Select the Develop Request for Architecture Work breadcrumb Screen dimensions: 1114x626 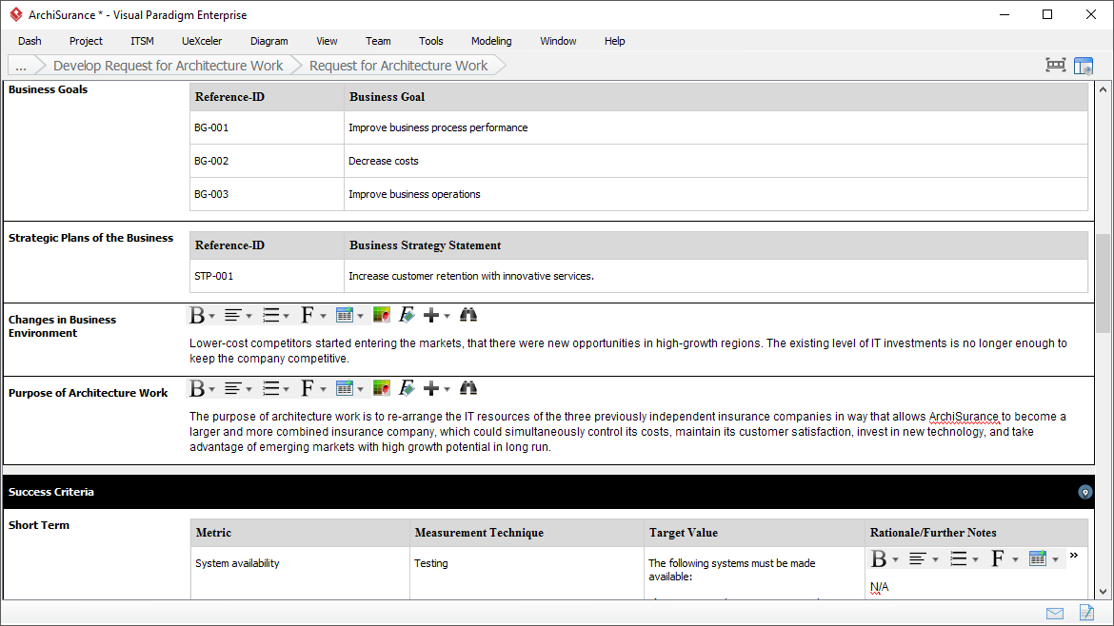(168, 65)
